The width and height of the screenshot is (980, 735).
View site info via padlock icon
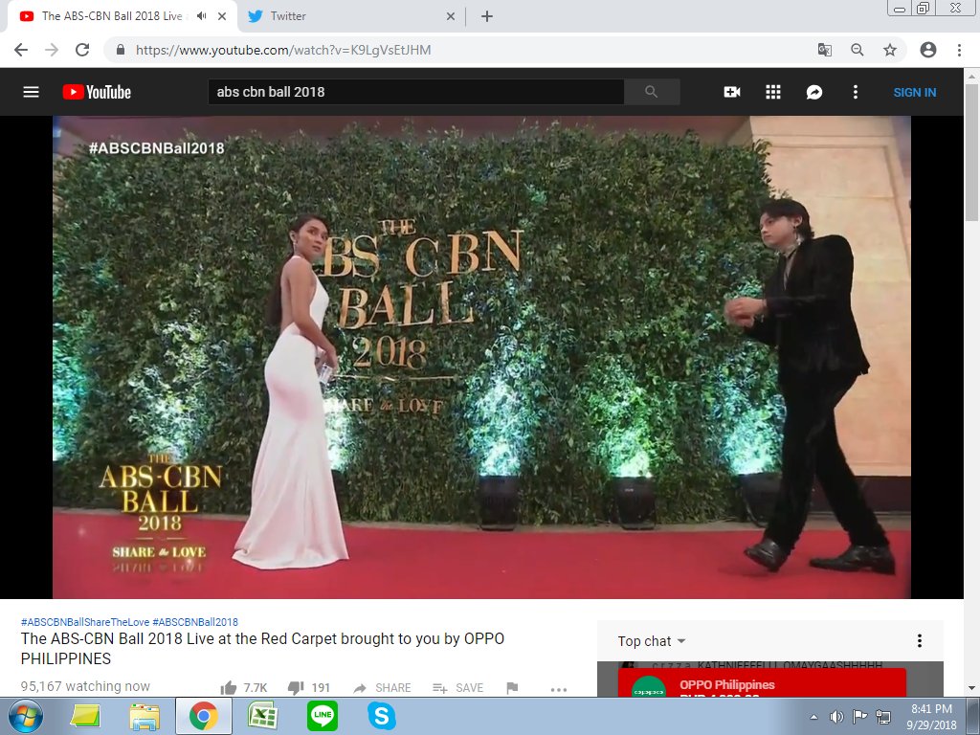(x=121, y=50)
